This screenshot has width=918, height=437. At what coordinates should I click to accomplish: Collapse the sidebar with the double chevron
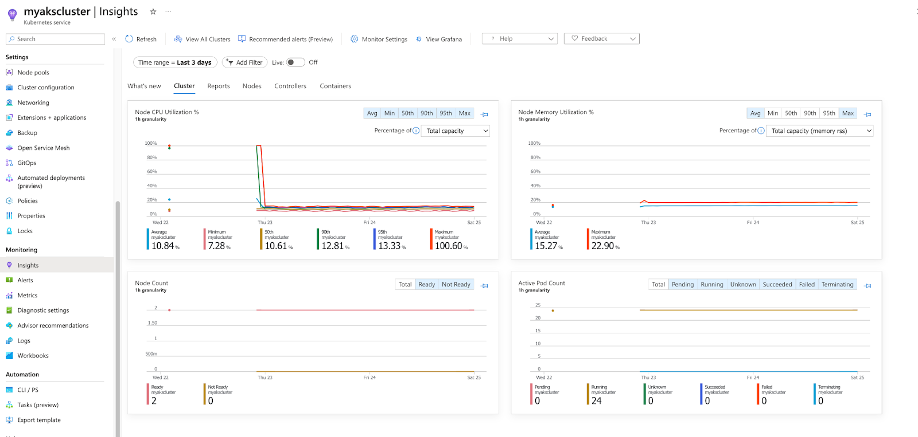[114, 39]
